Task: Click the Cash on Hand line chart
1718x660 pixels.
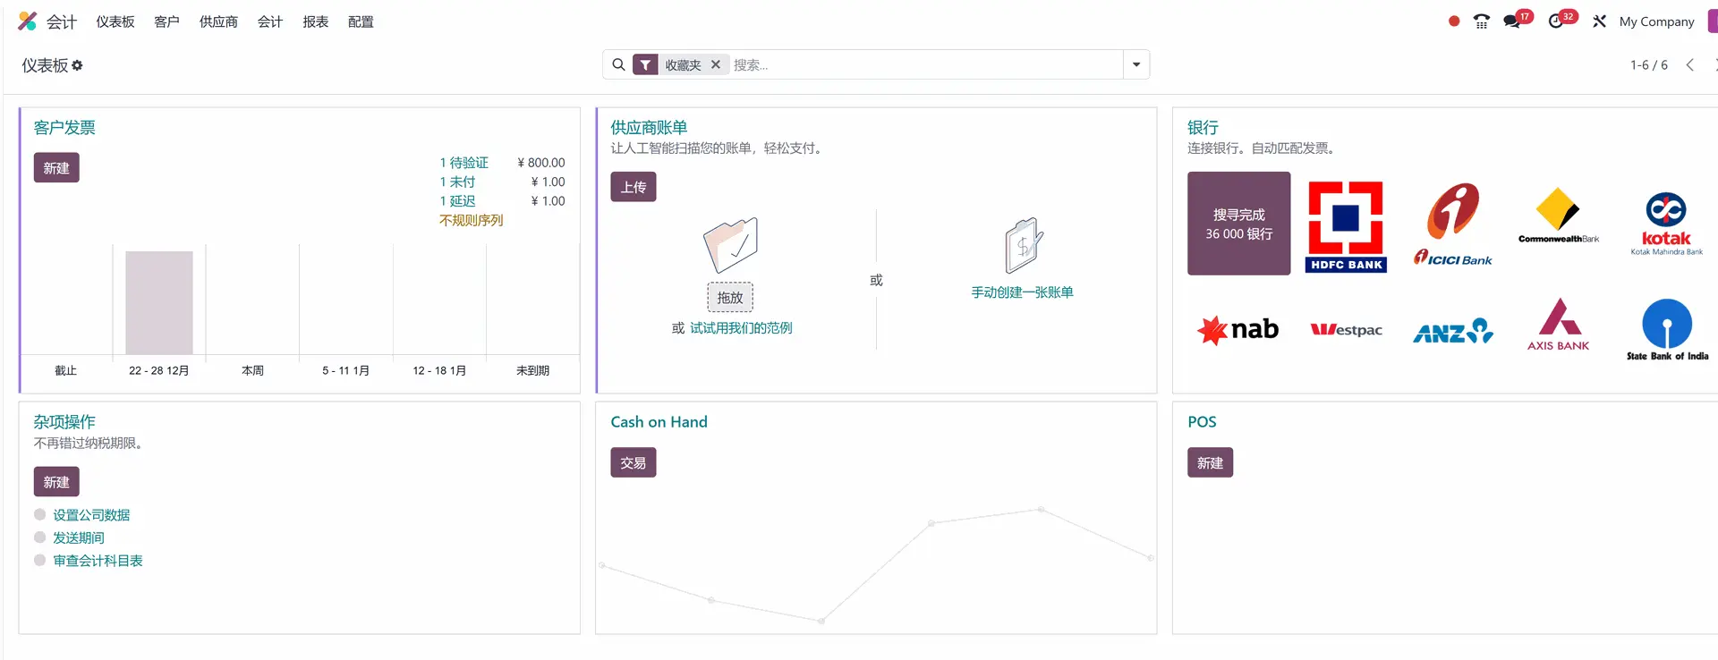Action: 876,563
